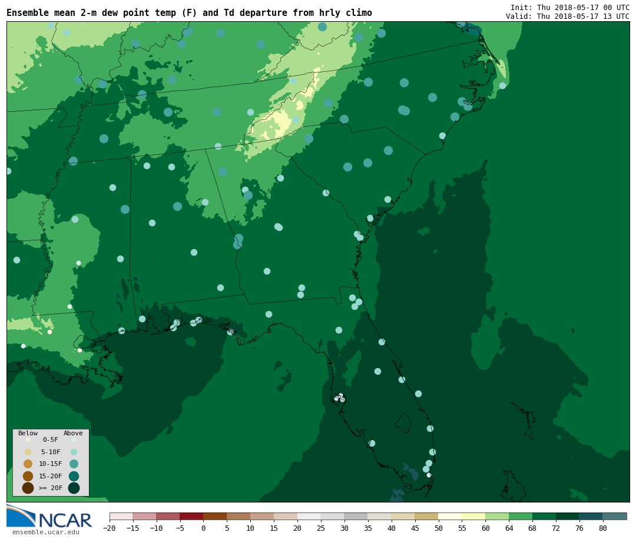636x539 pixels.
Task: Pick the 50 to 55 colorbar swatch
Action: tap(450, 516)
